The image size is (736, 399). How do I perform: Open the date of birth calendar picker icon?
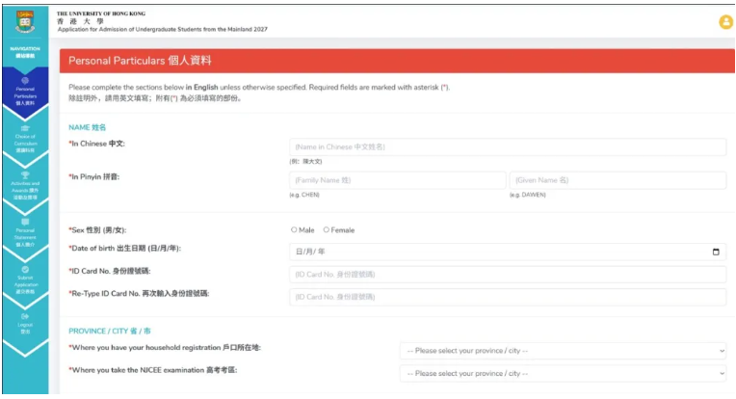(716, 253)
